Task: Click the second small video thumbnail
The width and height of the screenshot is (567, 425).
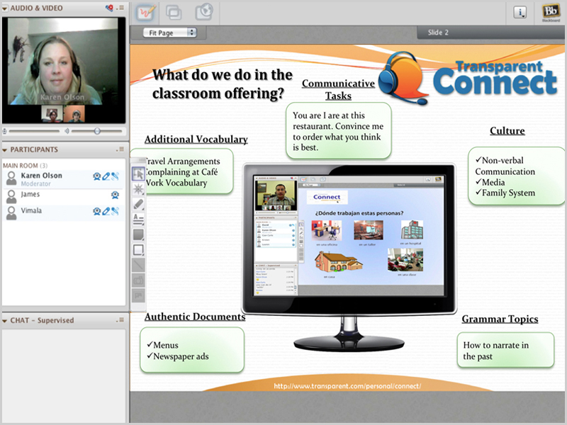Action: [74, 114]
